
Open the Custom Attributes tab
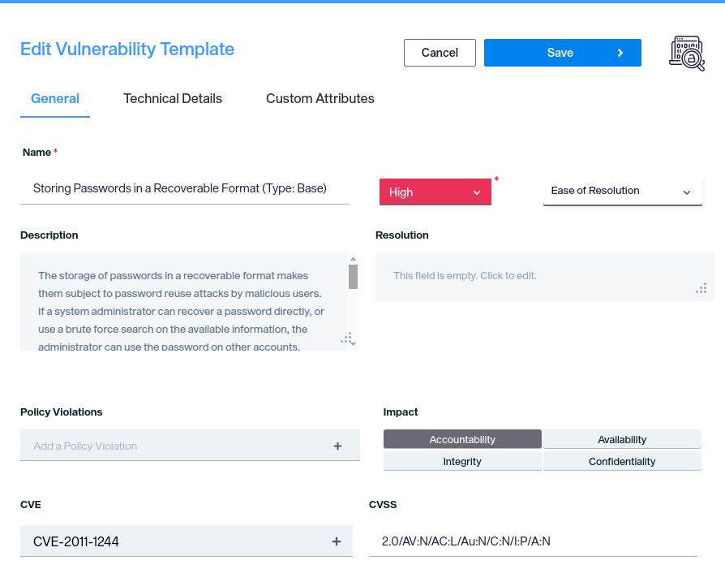click(320, 99)
